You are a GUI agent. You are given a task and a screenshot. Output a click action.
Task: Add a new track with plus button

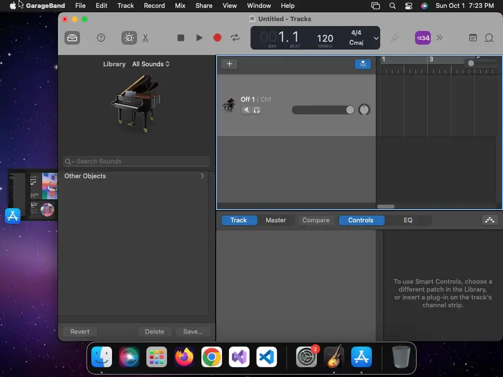(x=229, y=64)
